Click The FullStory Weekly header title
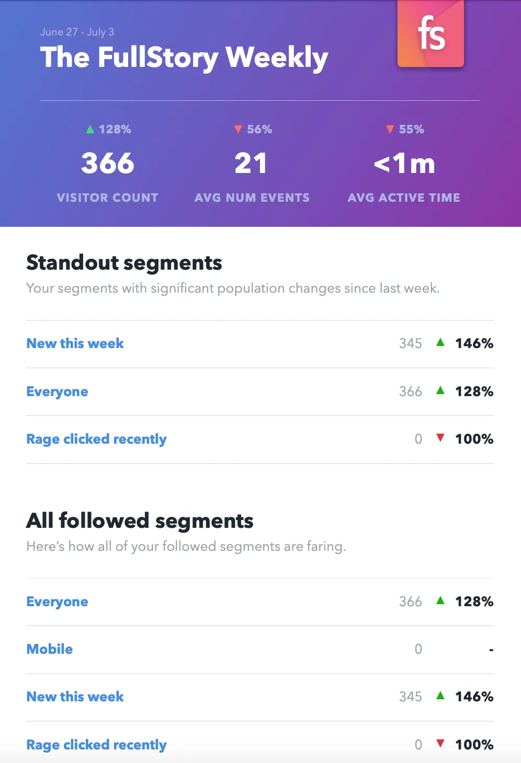 click(x=184, y=57)
